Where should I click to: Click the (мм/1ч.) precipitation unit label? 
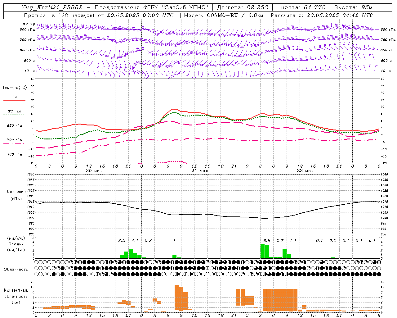pyautogui.click(x=16, y=250)
